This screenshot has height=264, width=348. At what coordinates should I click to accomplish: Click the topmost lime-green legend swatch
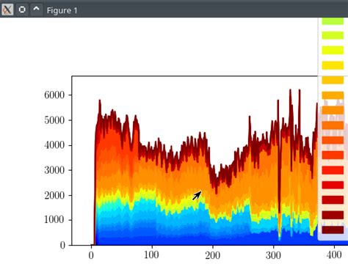(x=333, y=21)
